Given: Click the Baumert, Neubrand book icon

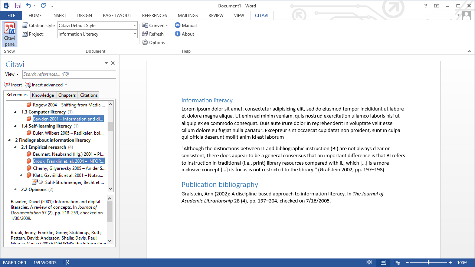Looking at the screenshot, I should 29,154.
